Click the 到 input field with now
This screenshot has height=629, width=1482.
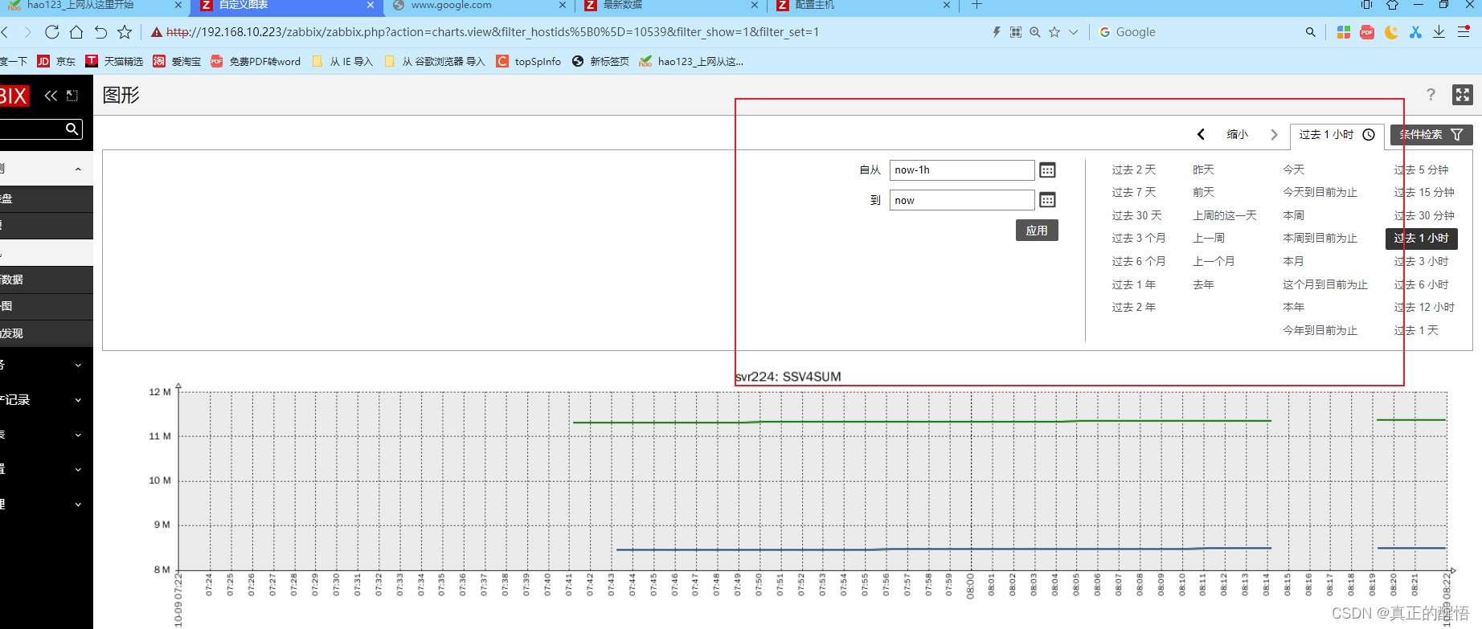[962, 200]
